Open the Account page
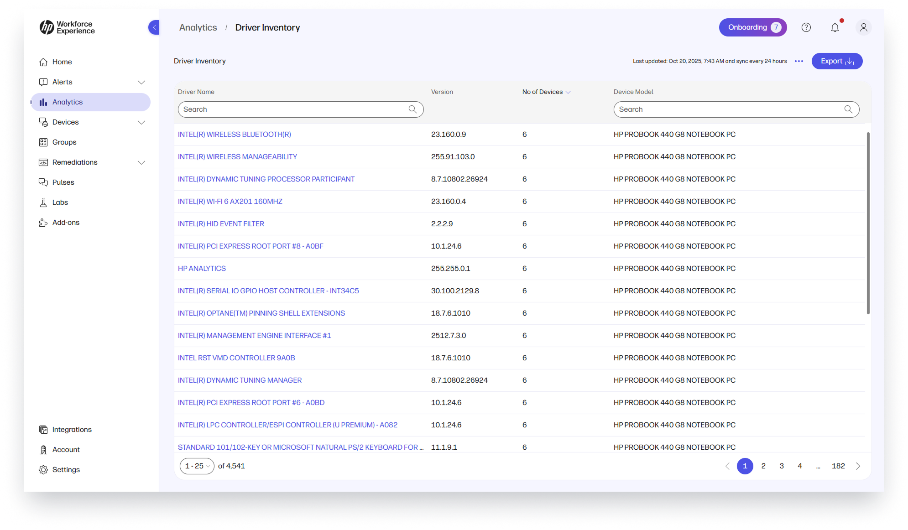This screenshot has width=908, height=530. (x=66, y=449)
